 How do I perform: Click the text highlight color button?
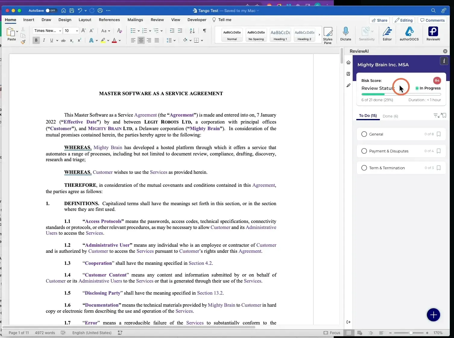click(103, 40)
